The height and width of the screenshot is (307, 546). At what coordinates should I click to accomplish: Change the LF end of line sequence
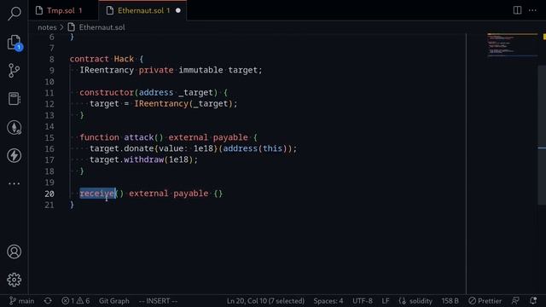pos(386,301)
